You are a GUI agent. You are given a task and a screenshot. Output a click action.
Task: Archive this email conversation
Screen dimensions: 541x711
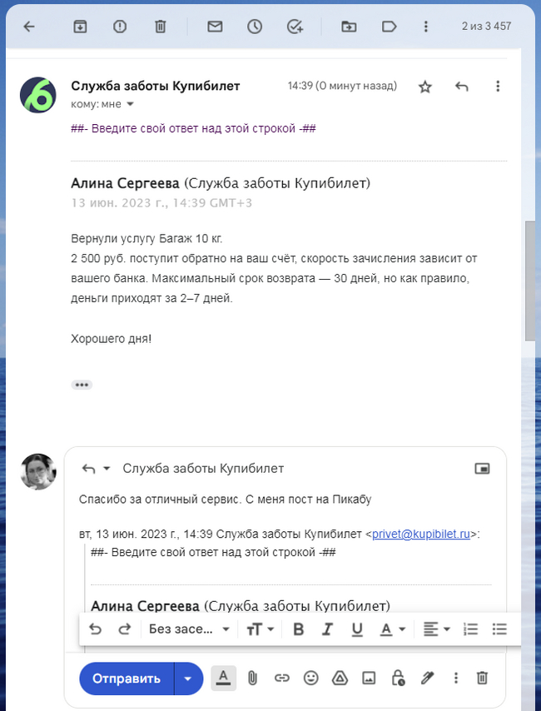click(80, 27)
